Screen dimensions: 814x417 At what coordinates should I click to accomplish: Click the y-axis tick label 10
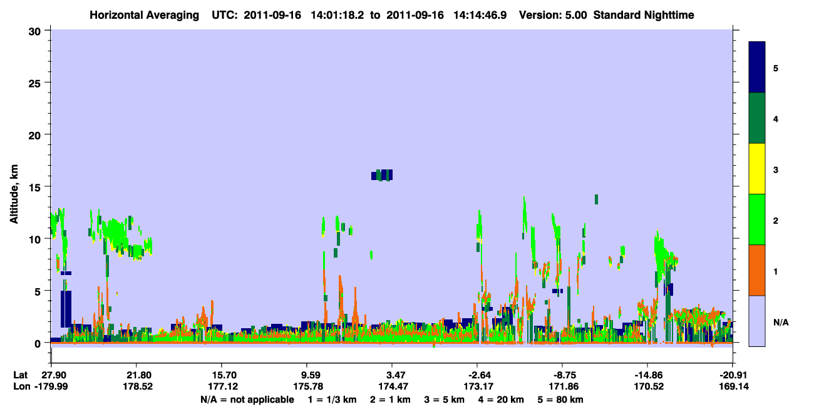coord(36,239)
